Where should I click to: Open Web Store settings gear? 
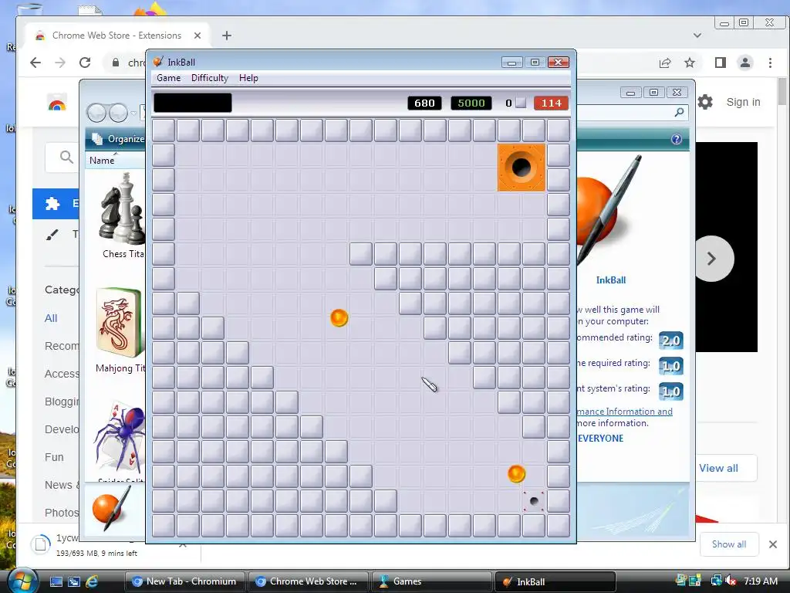point(705,102)
